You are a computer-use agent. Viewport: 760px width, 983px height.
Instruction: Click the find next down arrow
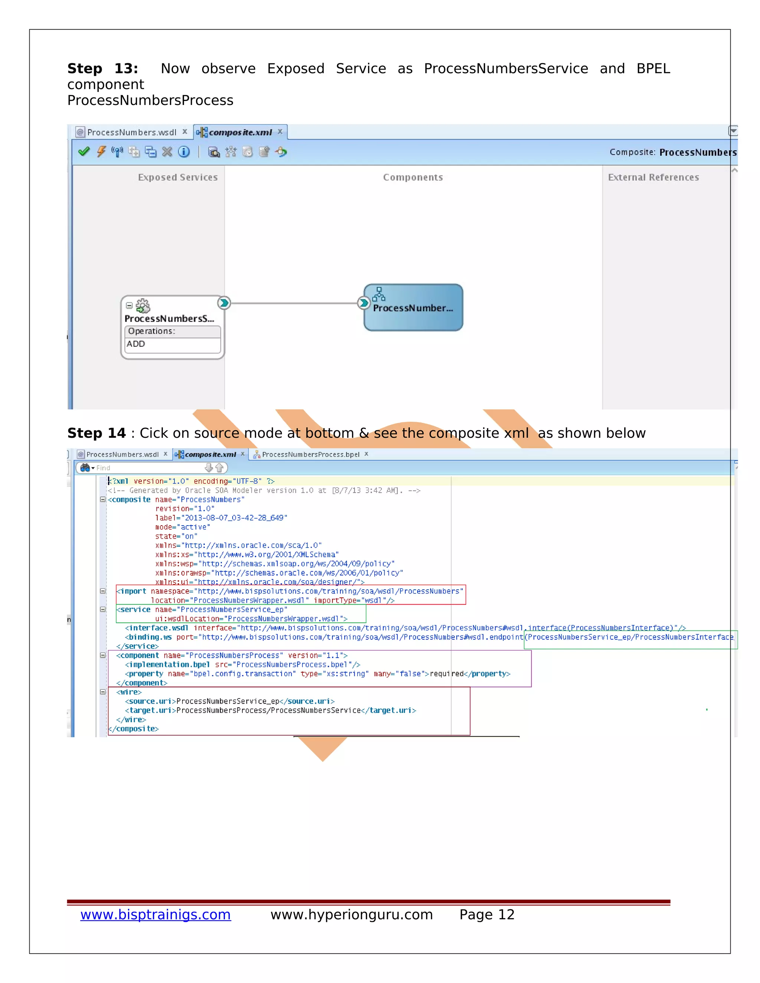point(209,468)
